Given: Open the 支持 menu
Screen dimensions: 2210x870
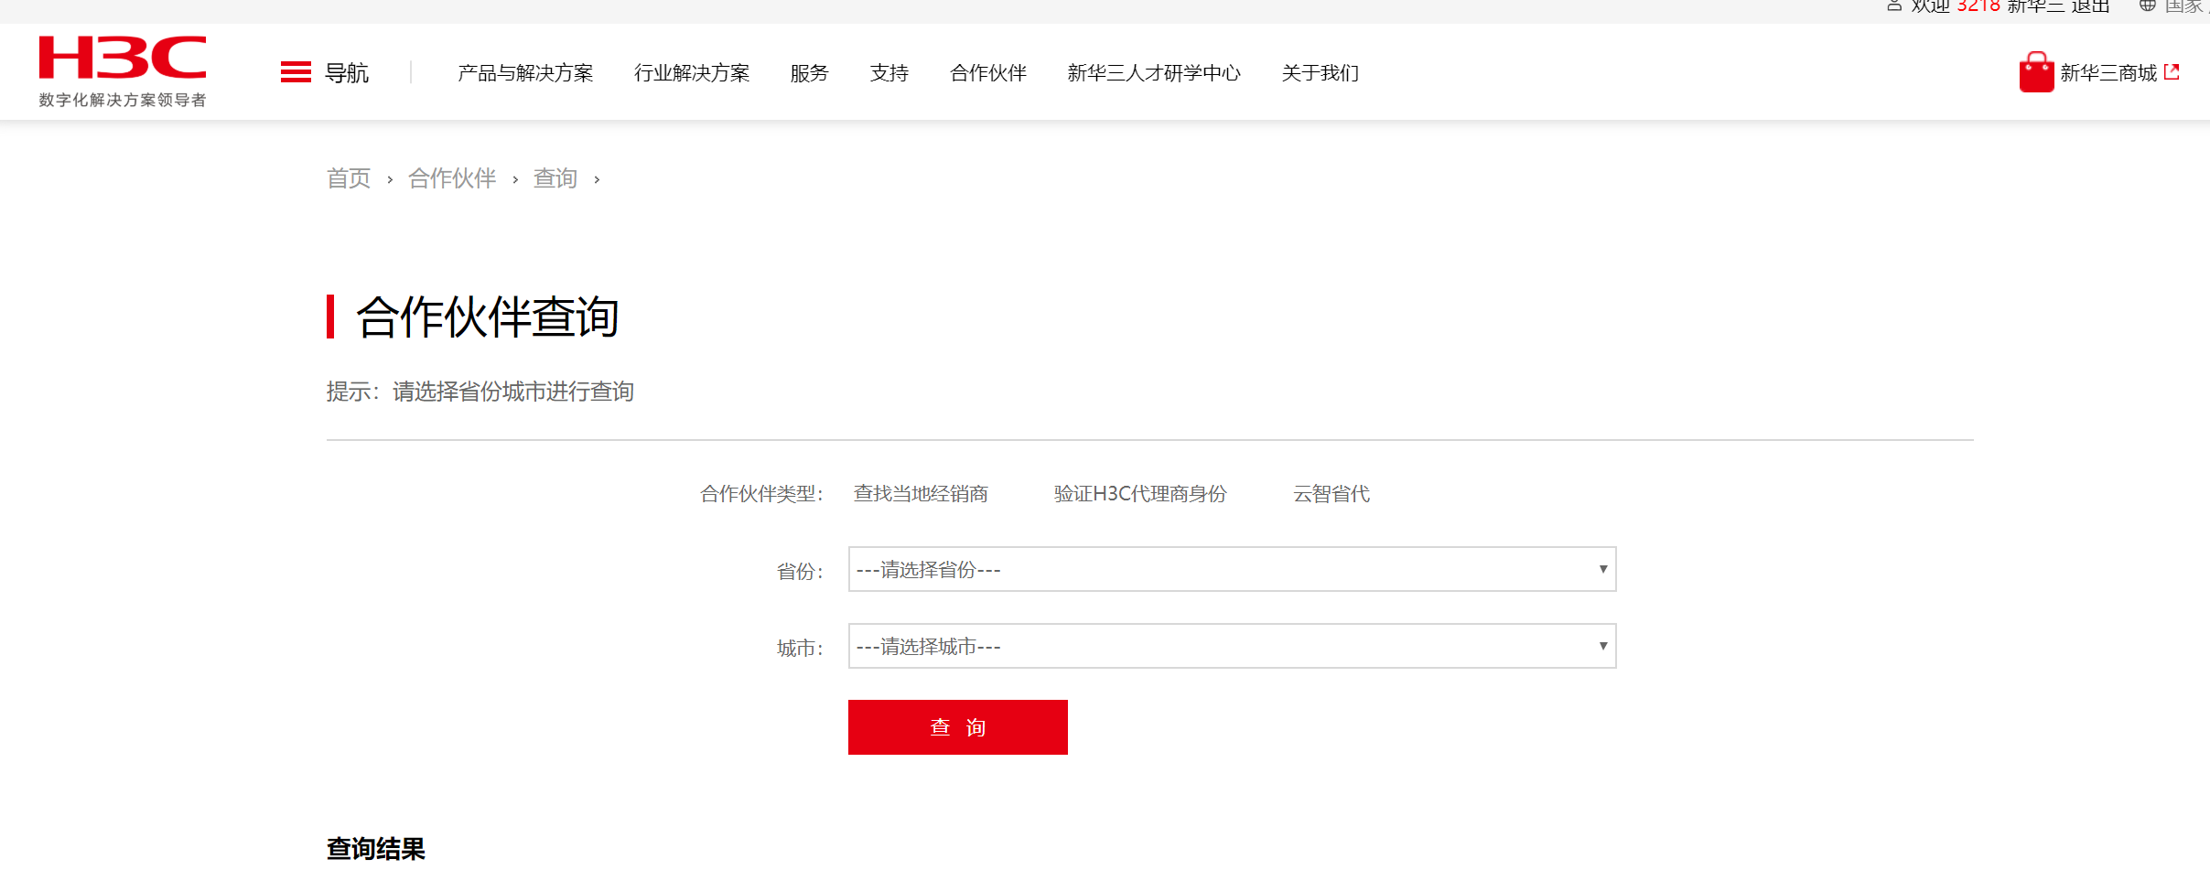Looking at the screenshot, I should (889, 73).
